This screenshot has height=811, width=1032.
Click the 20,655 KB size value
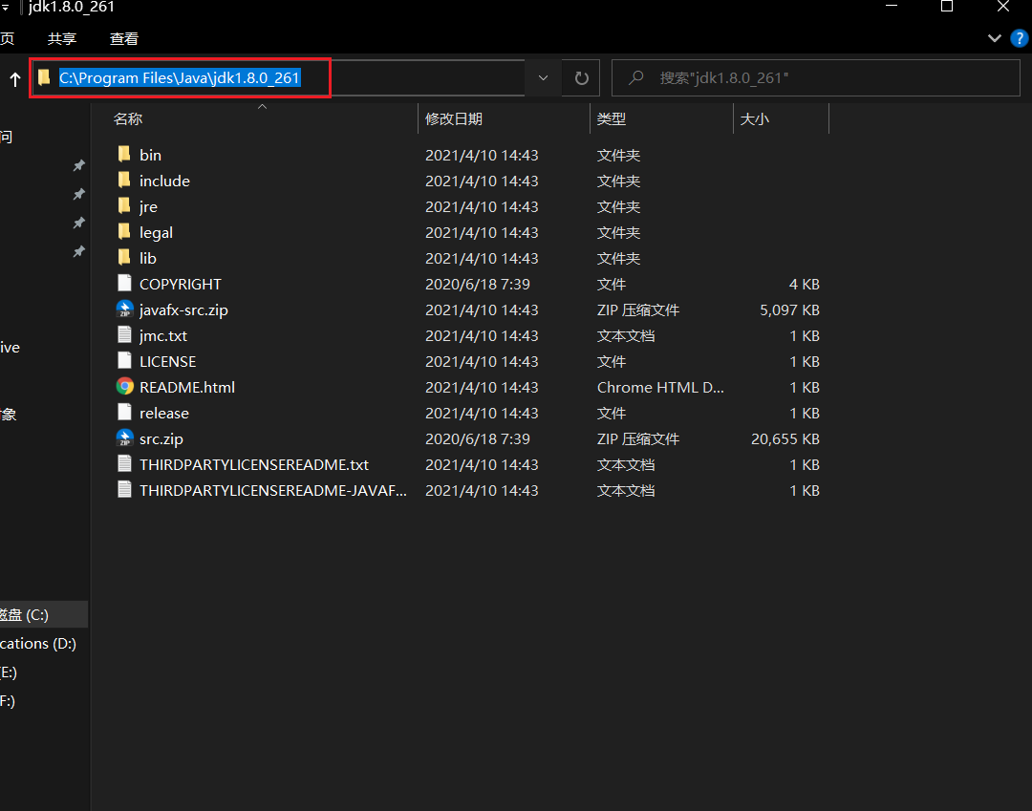tap(785, 438)
